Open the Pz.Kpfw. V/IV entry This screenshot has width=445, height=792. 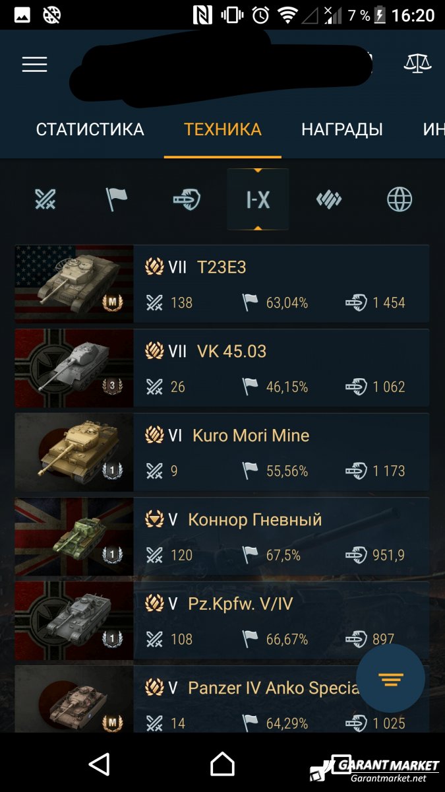tap(222, 620)
